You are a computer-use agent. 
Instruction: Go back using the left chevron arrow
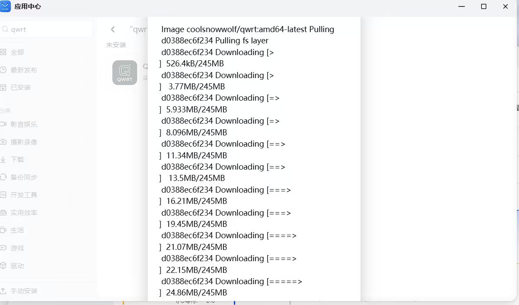(x=113, y=30)
